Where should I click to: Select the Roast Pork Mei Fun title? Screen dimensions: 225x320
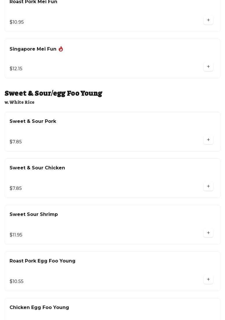point(33,2)
